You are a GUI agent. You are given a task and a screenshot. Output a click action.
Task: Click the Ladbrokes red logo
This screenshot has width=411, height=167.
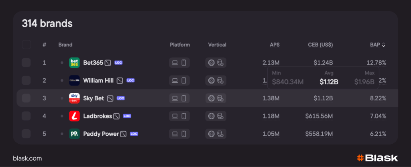(74, 116)
